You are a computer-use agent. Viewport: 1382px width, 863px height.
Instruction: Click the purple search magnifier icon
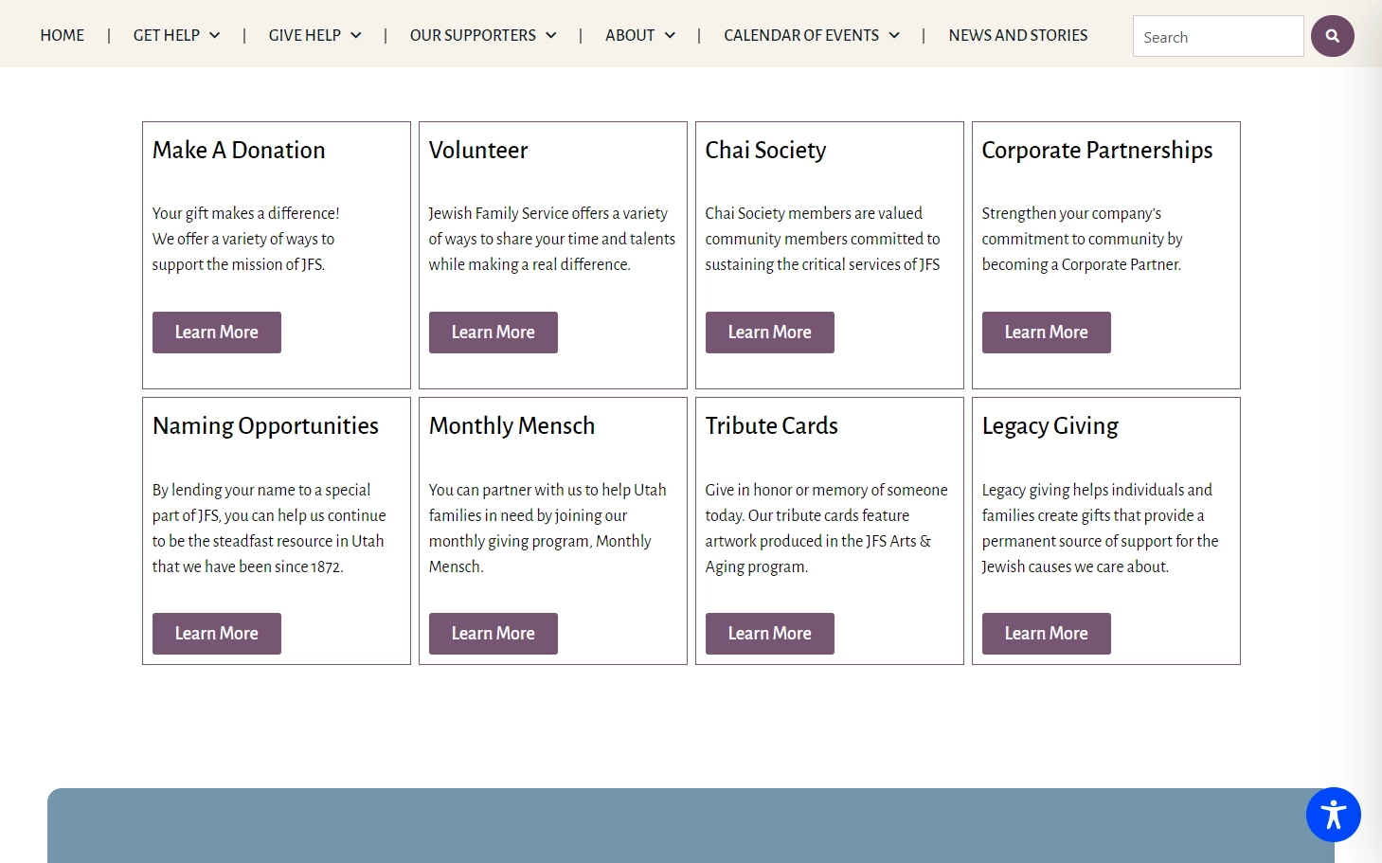[1332, 36]
